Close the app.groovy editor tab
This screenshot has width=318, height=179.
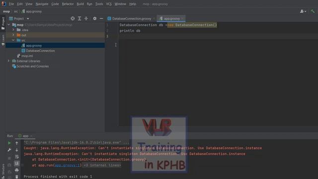tap(182, 18)
